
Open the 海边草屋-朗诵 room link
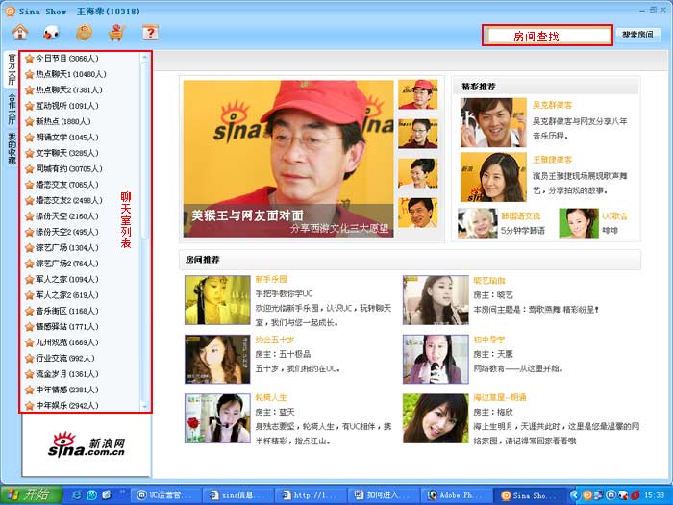point(500,397)
